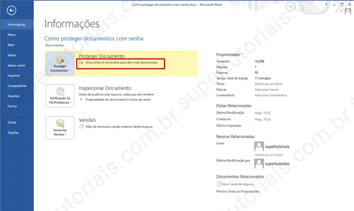Click the file page icon beside Abrir Local
The height and width of the screenshot is (211, 354).
[219, 184]
